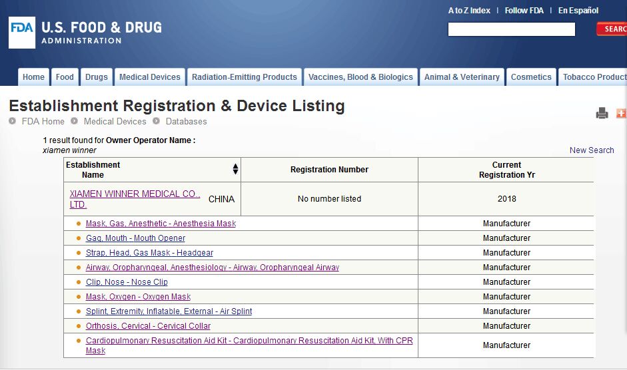Click the 2018 registration year cell
The image size is (627, 370).
[x=506, y=198]
